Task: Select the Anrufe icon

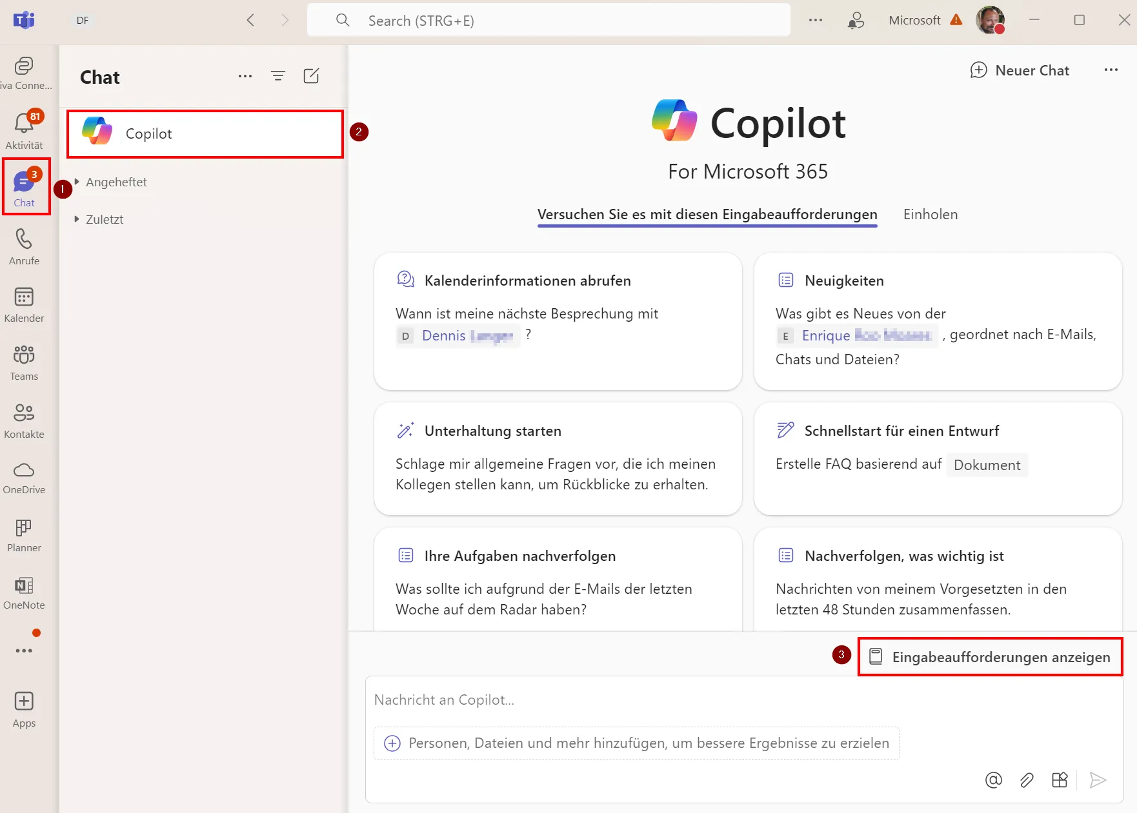Action: pos(24,246)
